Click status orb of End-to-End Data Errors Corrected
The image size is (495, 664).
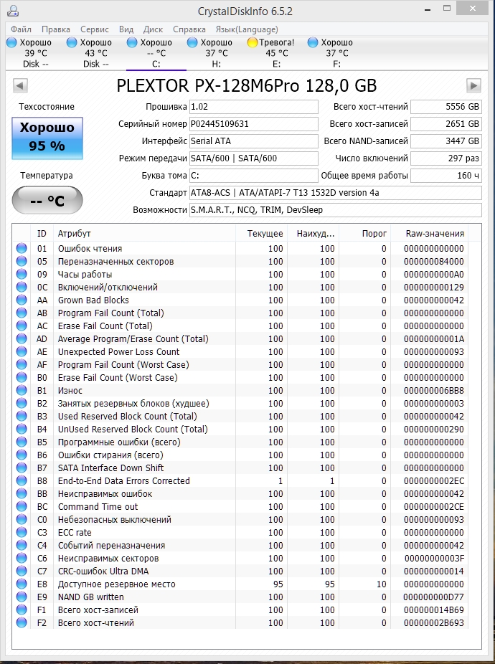(22, 481)
